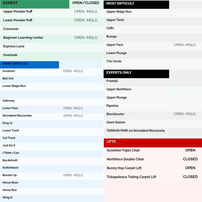Click OPEN -MGLG status beside Sundown
Viewport: 202px width, 202px height.
coord(73,71)
